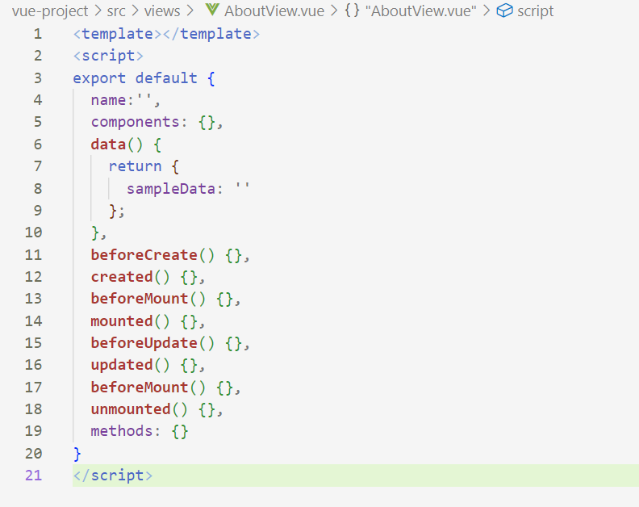639x507 pixels.
Task: Click the curly braces icon in breadcrumb
Action: click(x=352, y=10)
